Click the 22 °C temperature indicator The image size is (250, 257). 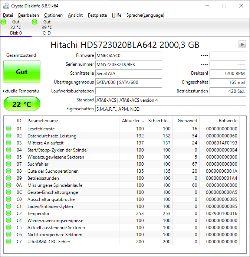22,104
